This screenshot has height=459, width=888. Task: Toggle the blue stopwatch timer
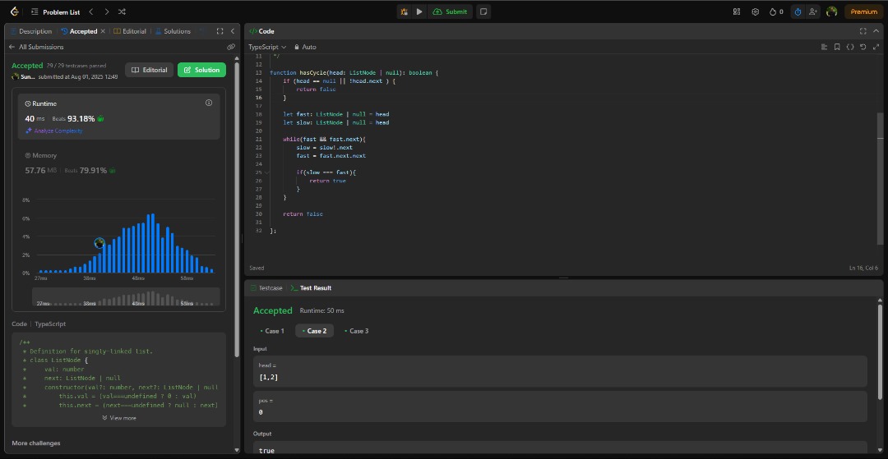pos(798,11)
